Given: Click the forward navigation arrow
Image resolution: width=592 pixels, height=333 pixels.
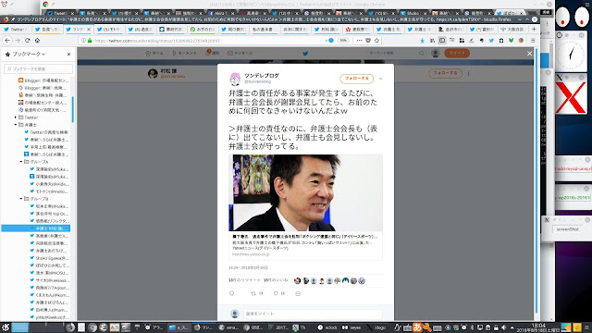Looking at the screenshot, I should pyautogui.click(x=18, y=41).
